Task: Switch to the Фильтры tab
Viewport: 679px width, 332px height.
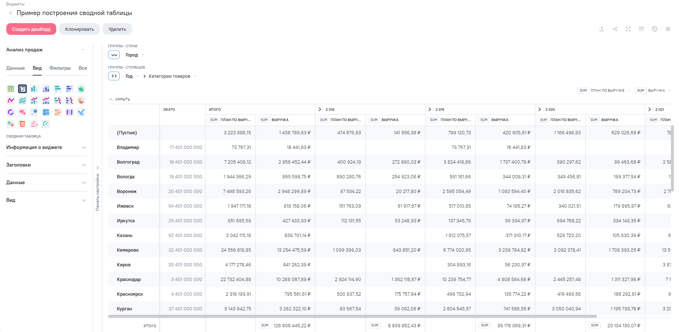Action: tap(60, 68)
